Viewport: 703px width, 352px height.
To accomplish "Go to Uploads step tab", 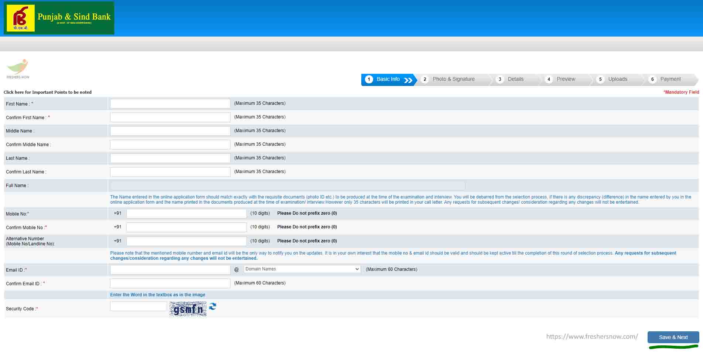I will pyautogui.click(x=618, y=79).
